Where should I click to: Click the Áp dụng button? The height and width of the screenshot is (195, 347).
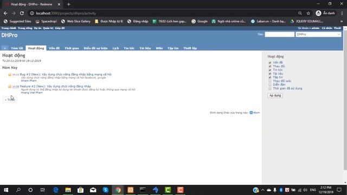(x=275, y=95)
